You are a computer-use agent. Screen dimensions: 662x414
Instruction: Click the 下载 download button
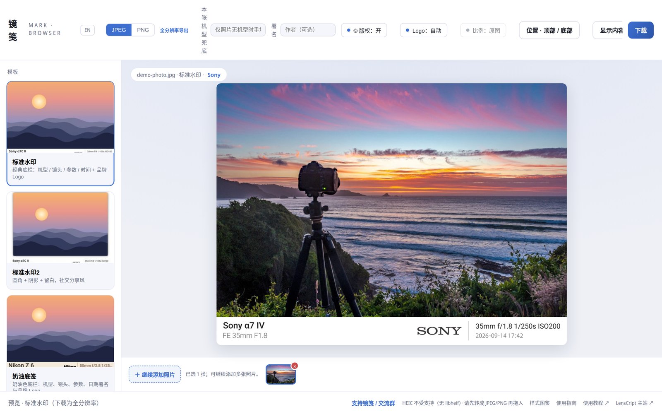641,30
